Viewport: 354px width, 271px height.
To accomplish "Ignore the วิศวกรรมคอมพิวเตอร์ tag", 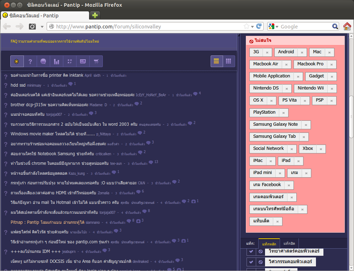I will pos(260,262).
